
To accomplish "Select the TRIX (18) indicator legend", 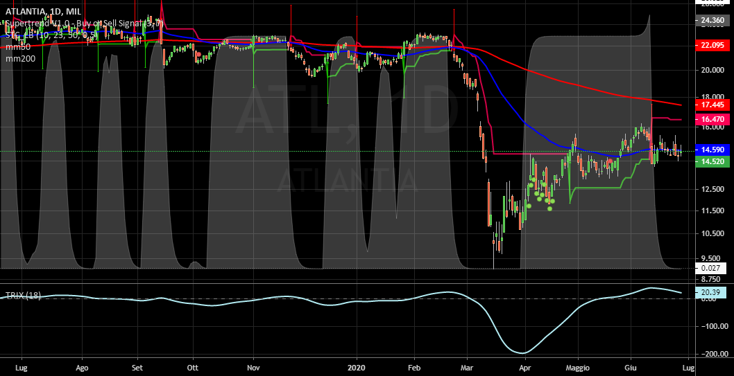I will point(23,296).
